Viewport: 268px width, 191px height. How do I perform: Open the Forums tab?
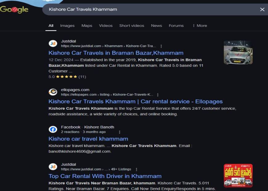pos(176,26)
